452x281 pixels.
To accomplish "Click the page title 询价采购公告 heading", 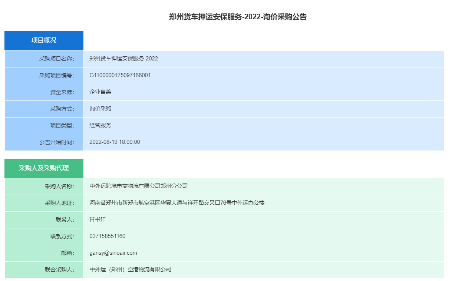I will [238, 17].
